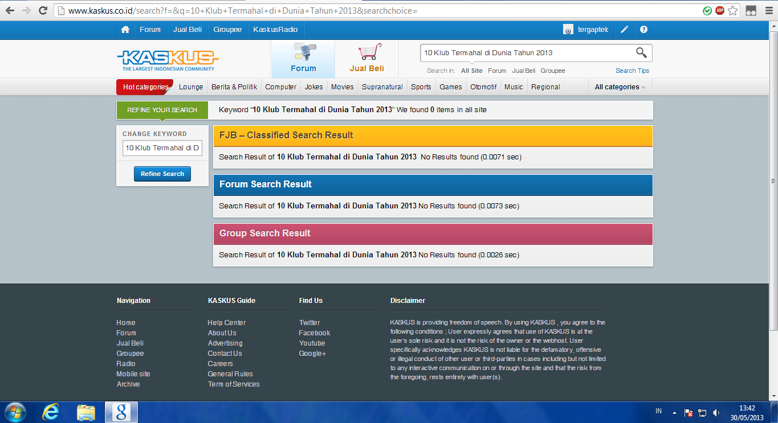Screen dimensions: 778x423
Task: Click the Refine Search button
Action: 162,174
